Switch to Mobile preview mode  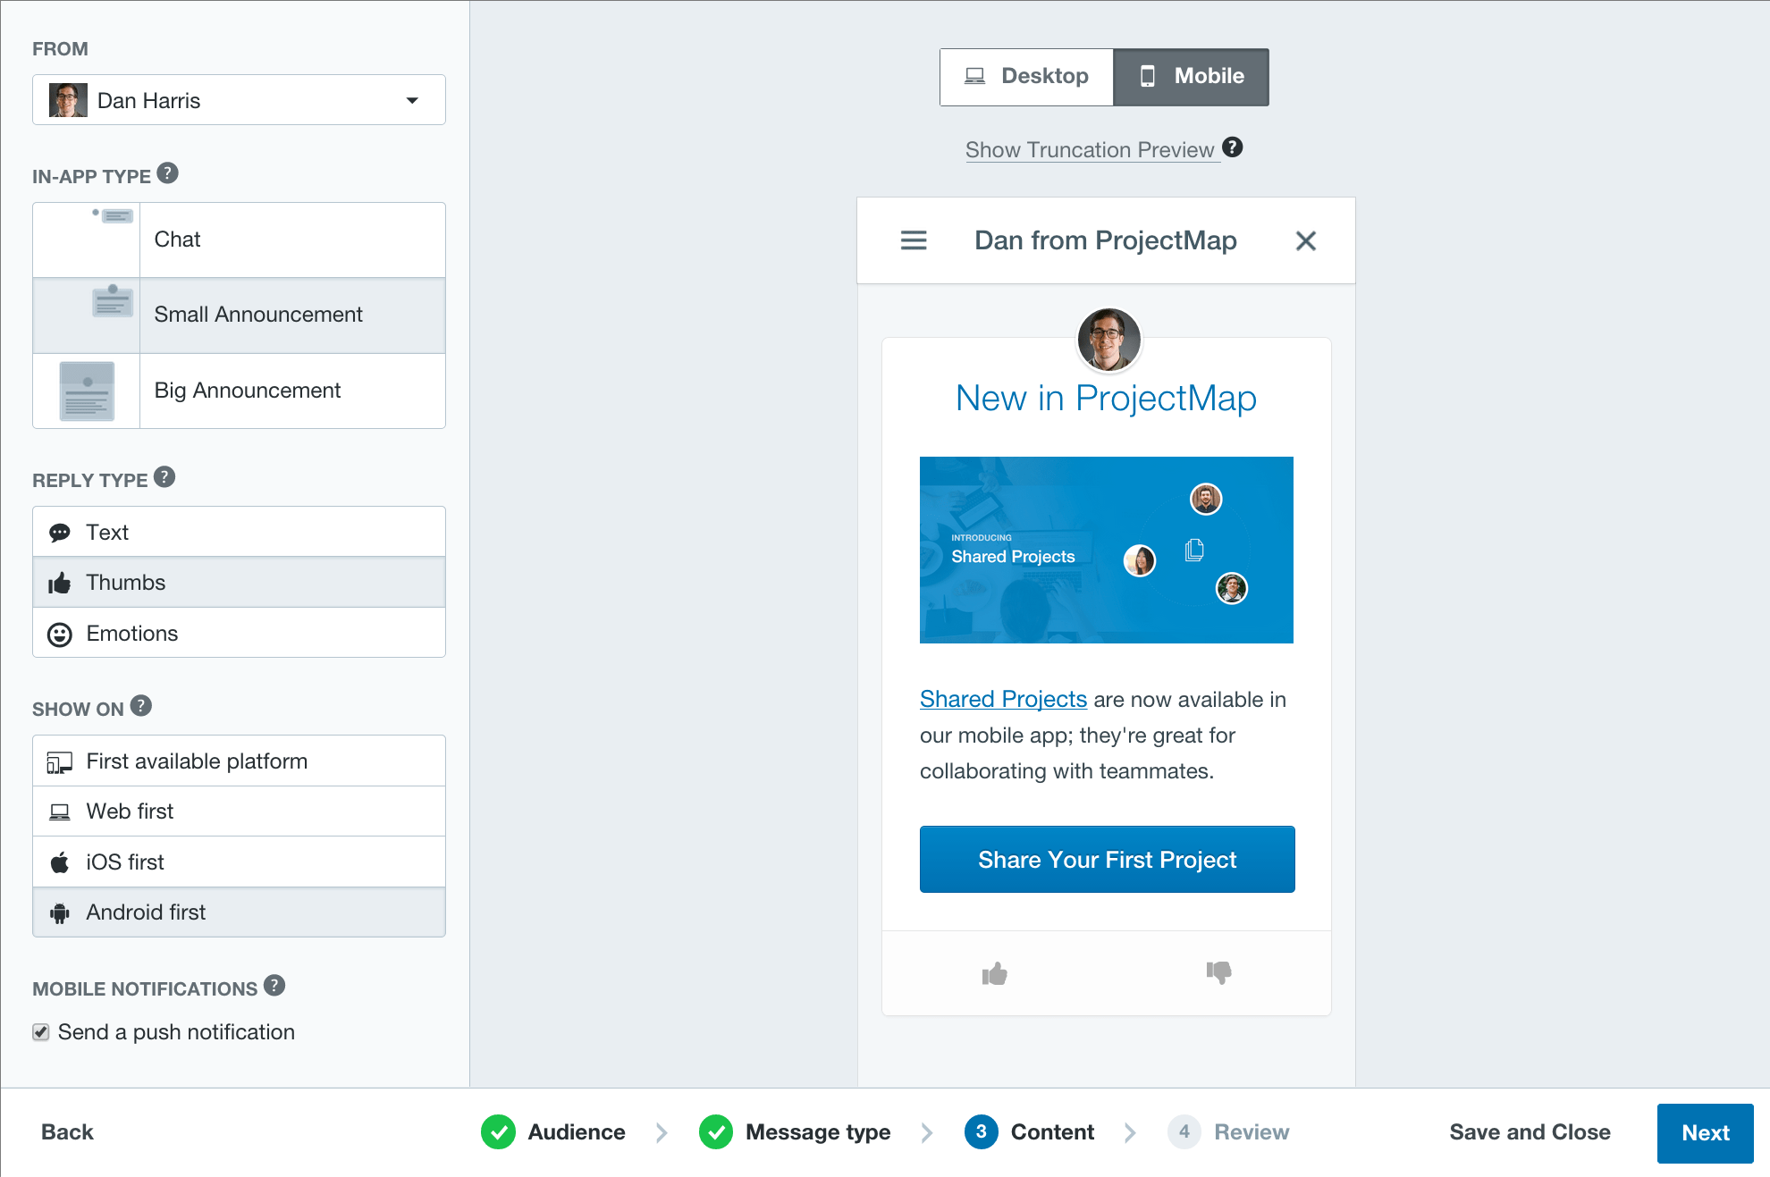pyautogui.click(x=1191, y=75)
